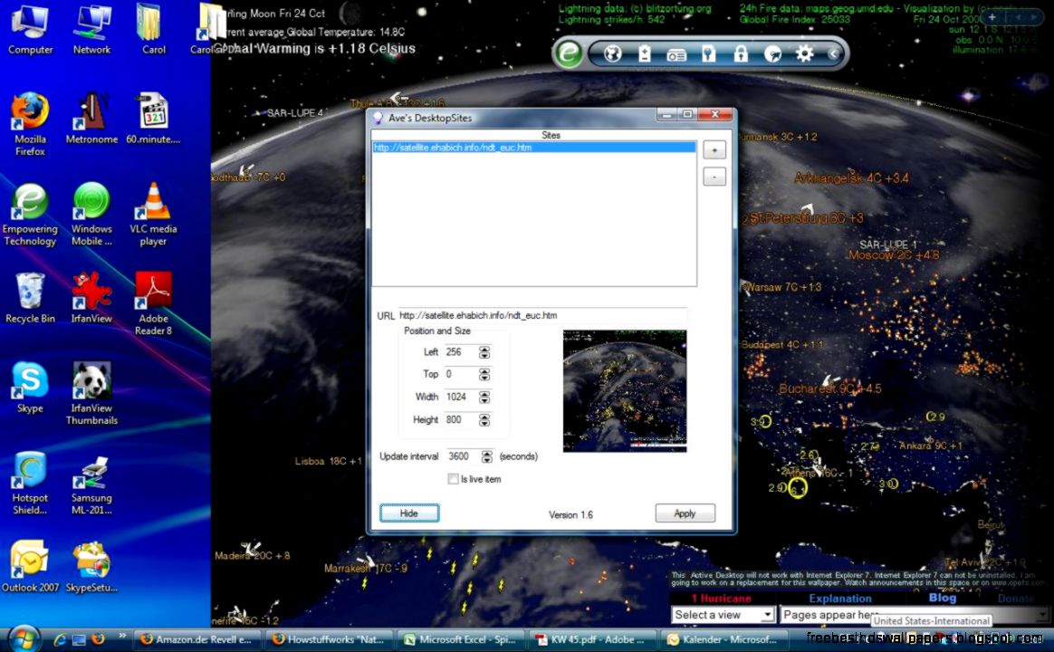This screenshot has height=652, width=1054.
Task: Select the radio icon on the desktop toolbar
Action: point(677,53)
